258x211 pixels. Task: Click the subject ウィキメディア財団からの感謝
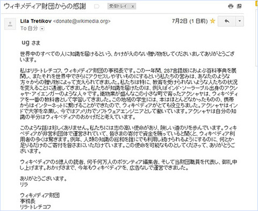[45, 6]
